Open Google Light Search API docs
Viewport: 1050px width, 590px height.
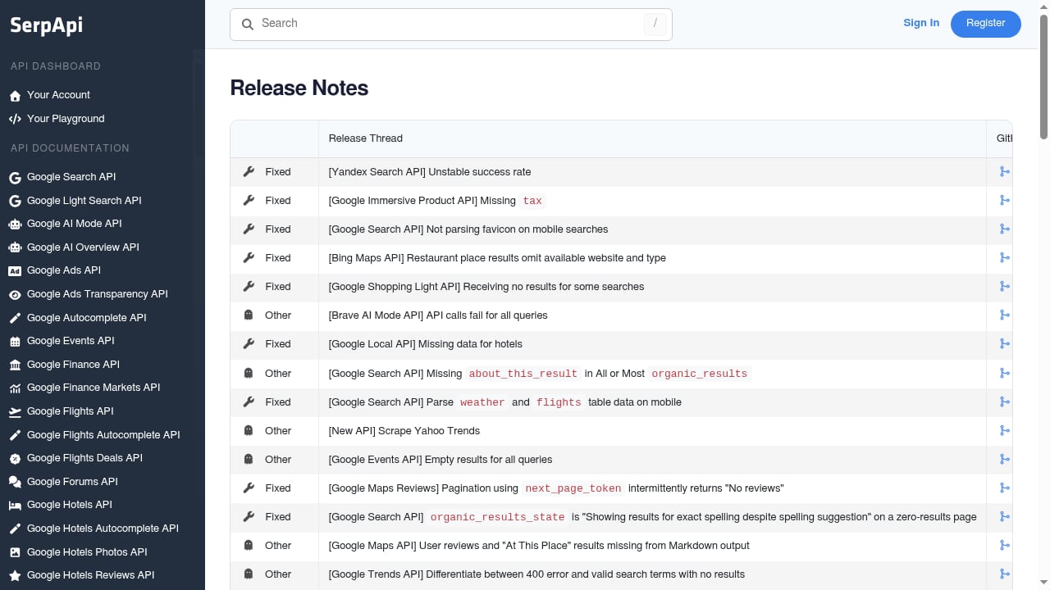[x=84, y=201]
